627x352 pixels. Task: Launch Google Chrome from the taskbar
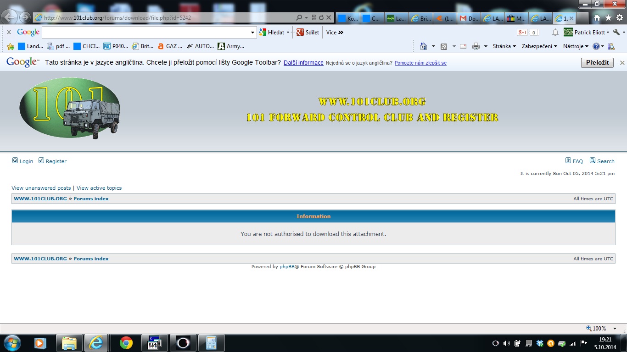point(126,343)
